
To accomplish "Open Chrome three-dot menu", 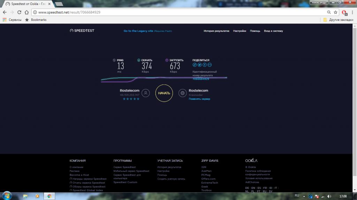I will coord(352,12).
